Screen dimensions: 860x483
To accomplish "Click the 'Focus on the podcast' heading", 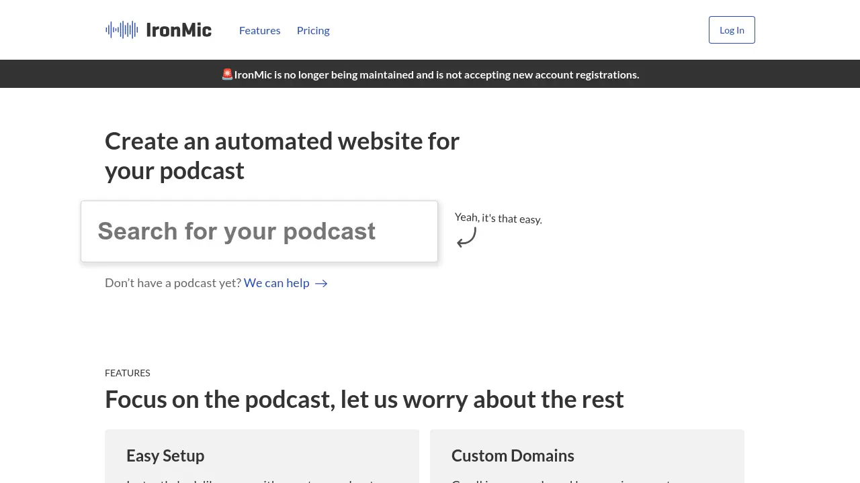I will point(364,398).
